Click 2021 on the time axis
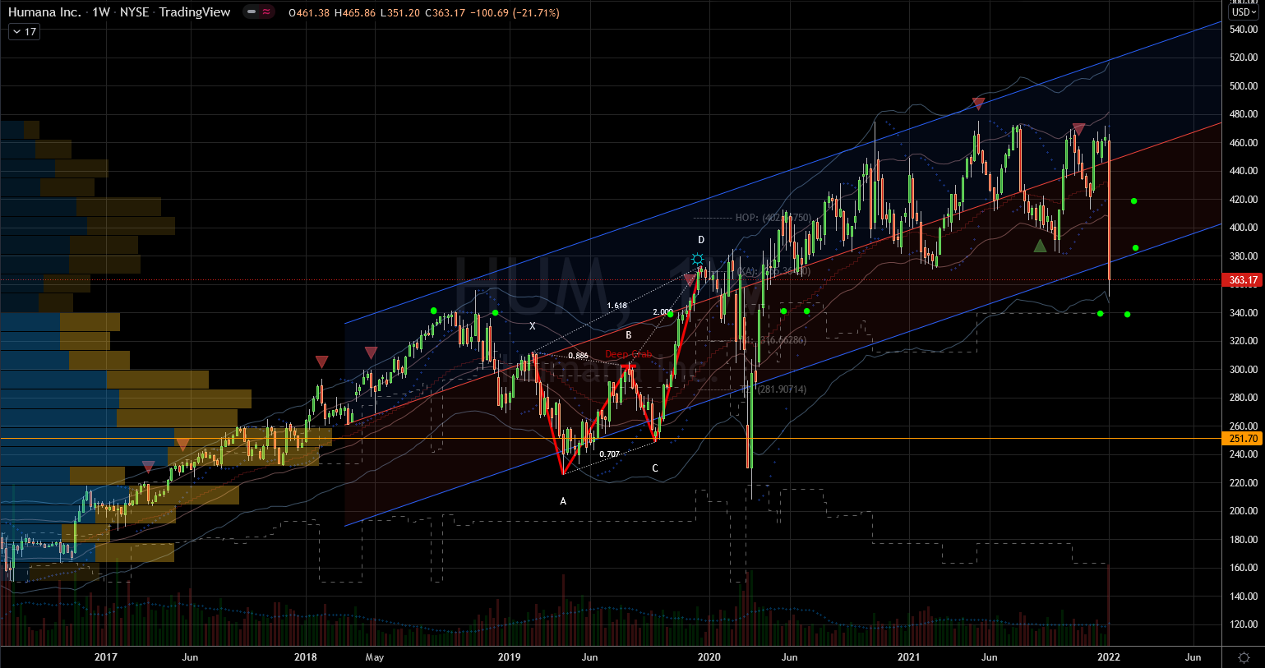 coord(908,657)
